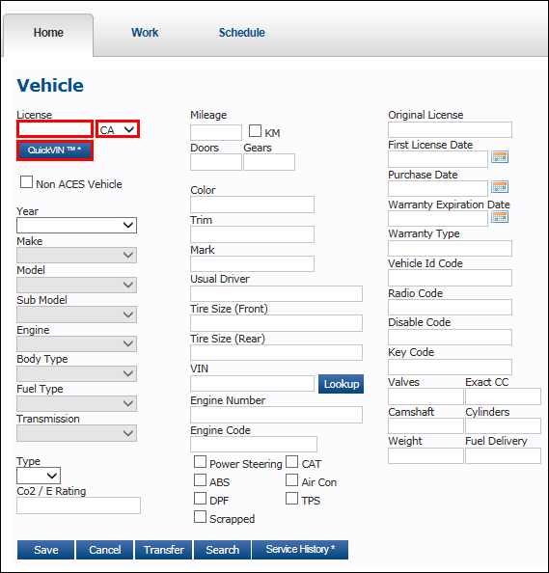Click the QuickVIN button

tap(55, 150)
